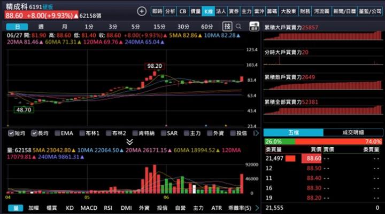
Task: Select the 自營 indicator tab
Action: (x=180, y=208)
